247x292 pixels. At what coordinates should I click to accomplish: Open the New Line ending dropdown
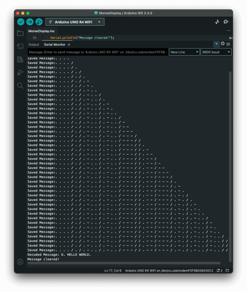tap(184, 52)
